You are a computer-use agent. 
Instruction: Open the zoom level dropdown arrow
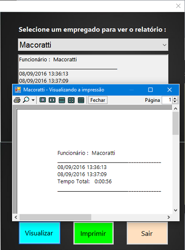pyautogui.click(x=33, y=100)
